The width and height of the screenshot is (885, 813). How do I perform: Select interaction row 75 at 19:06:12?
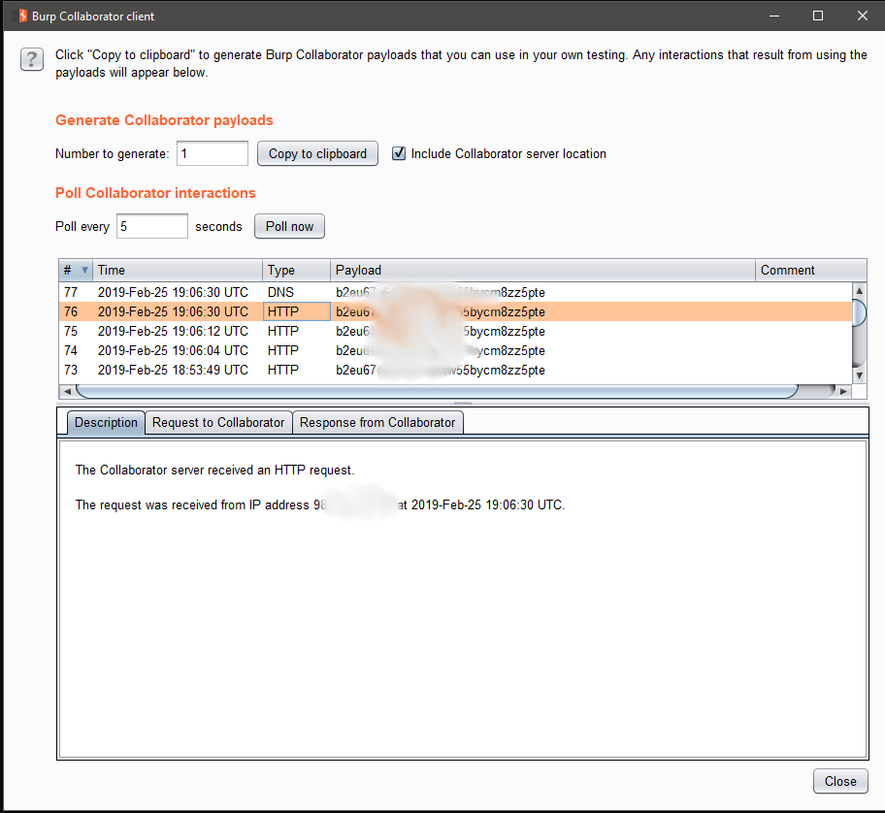tap(455, 331)
